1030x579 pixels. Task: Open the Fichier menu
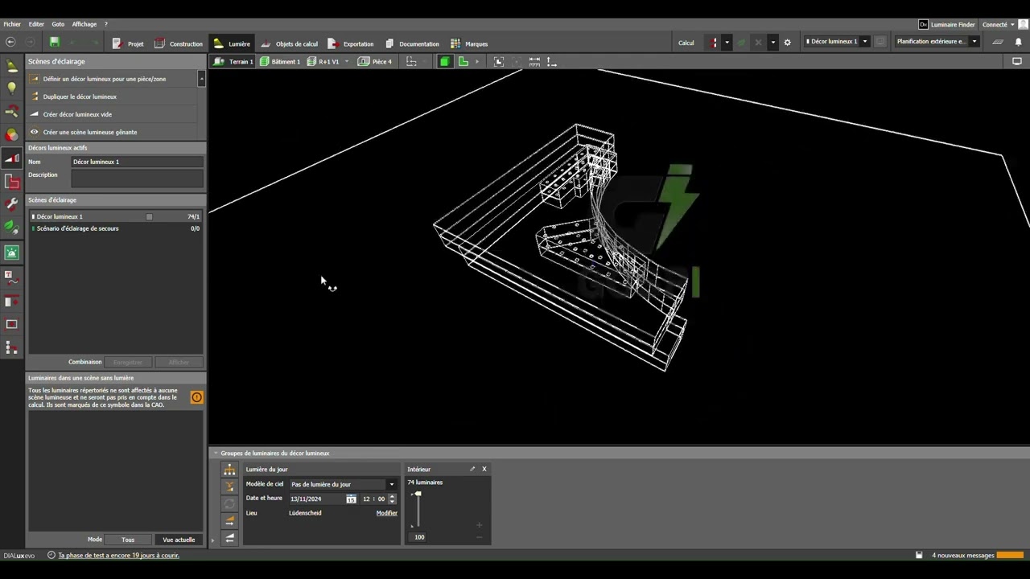click(x=12, y=24)
